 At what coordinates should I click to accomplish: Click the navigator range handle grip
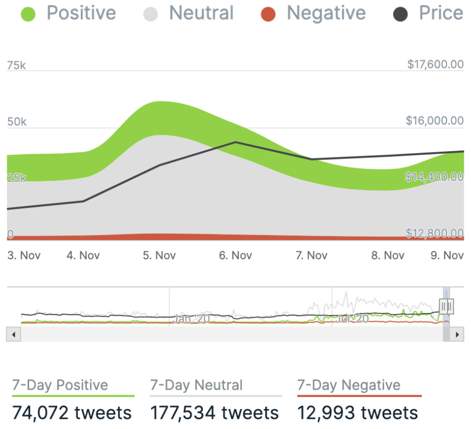pos(446,306)
